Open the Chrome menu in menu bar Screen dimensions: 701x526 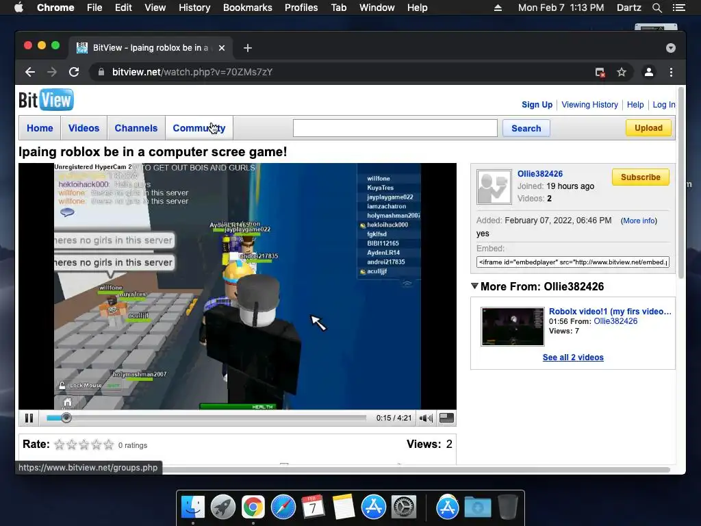55,8
